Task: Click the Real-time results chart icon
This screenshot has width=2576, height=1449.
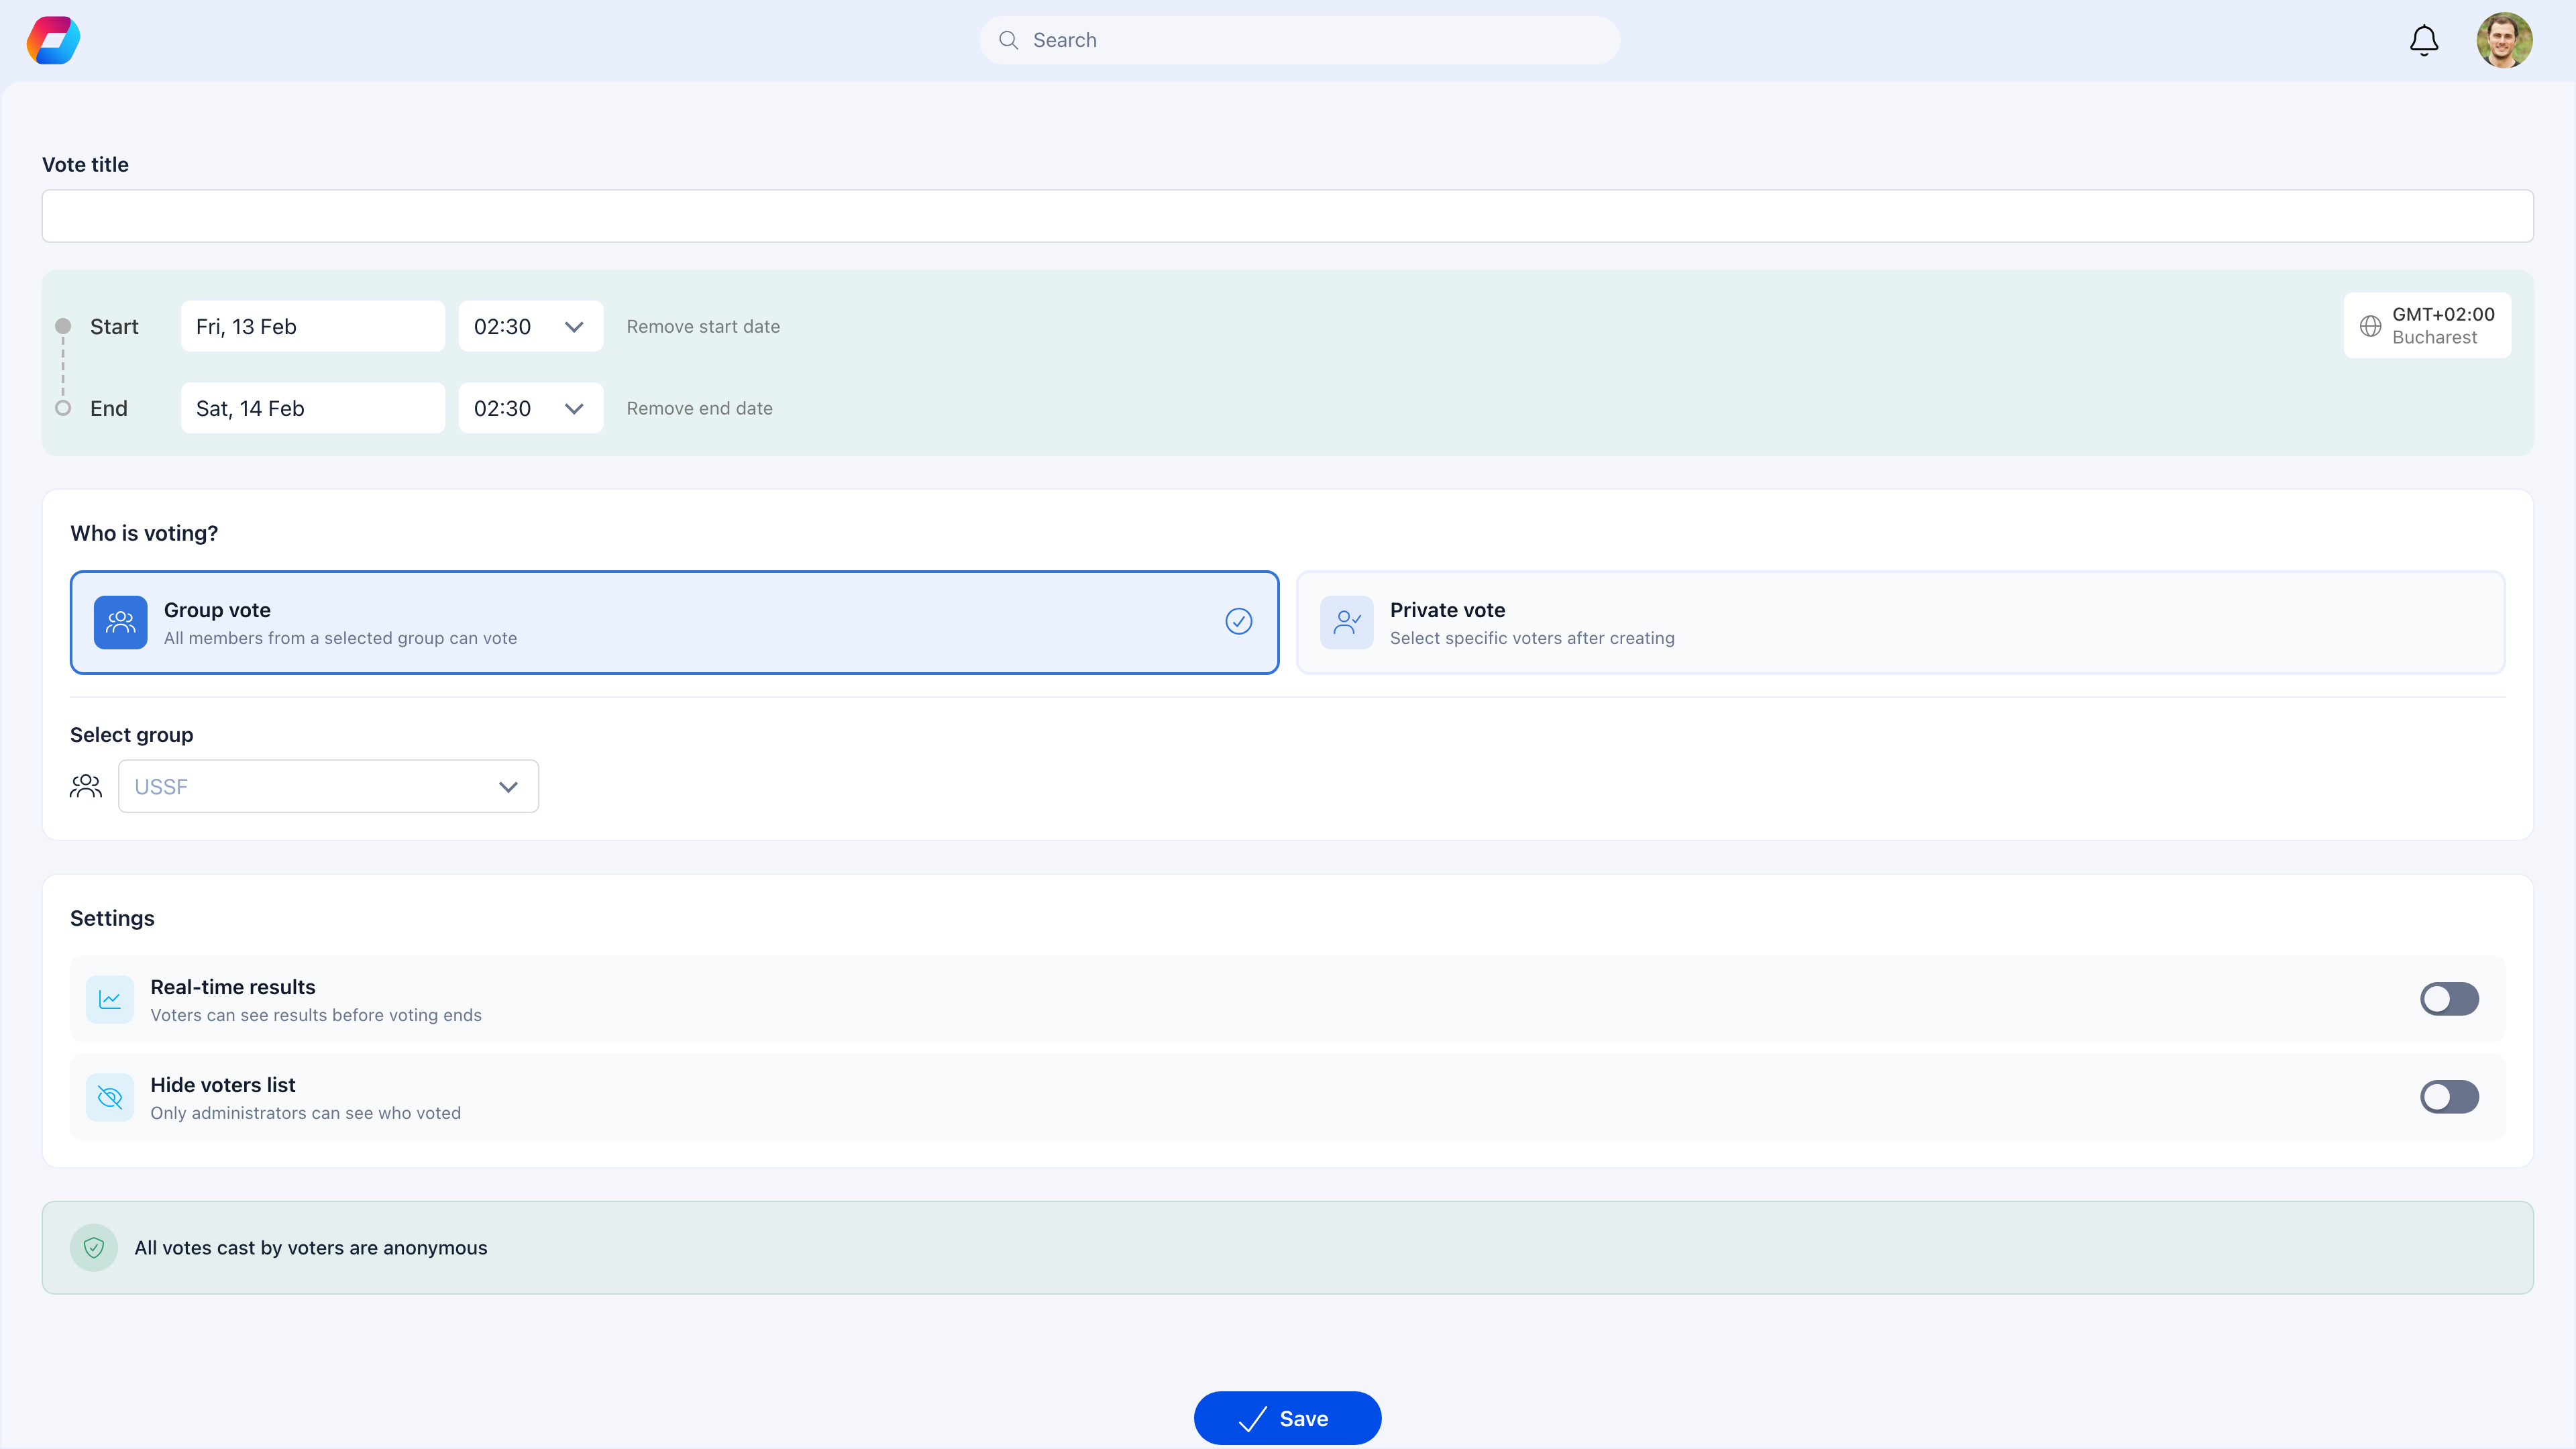Action: click(110, 998)
